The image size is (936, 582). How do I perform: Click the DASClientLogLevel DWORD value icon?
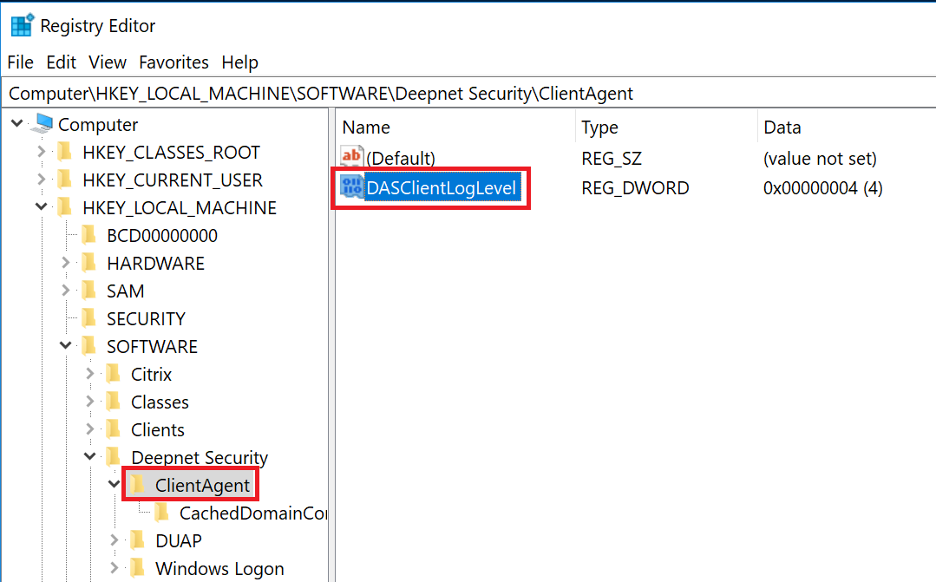tap(352, 187)
